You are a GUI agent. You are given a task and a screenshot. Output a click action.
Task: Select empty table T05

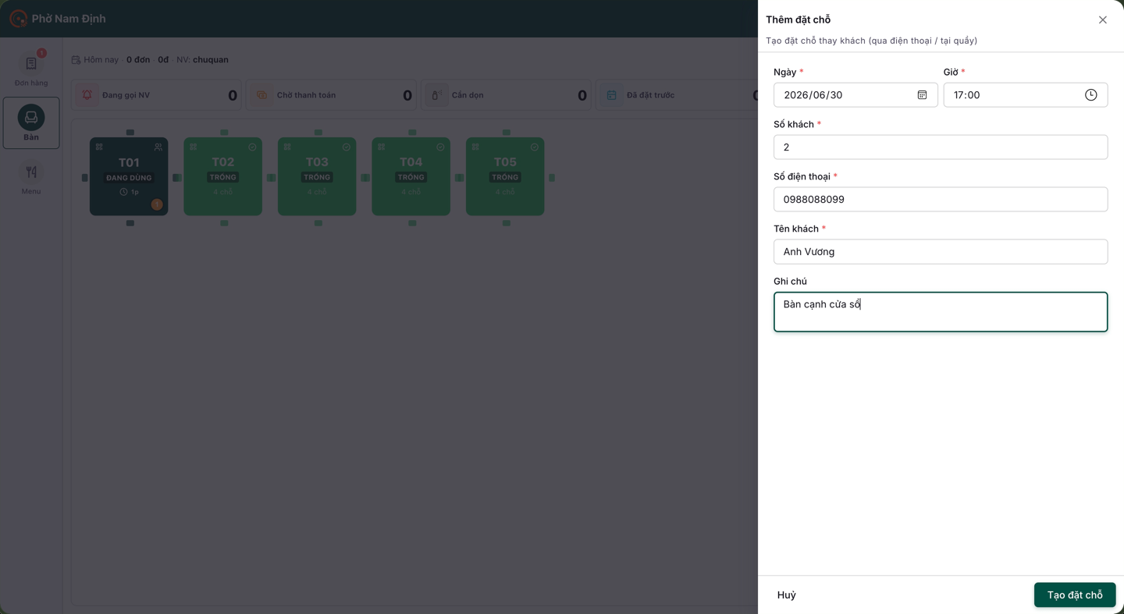(505, 176)
